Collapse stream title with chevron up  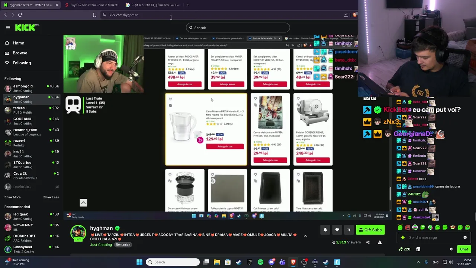305,236
